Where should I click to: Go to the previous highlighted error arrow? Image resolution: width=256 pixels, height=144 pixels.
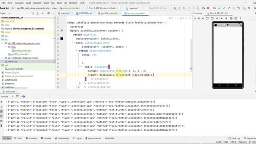186,18
